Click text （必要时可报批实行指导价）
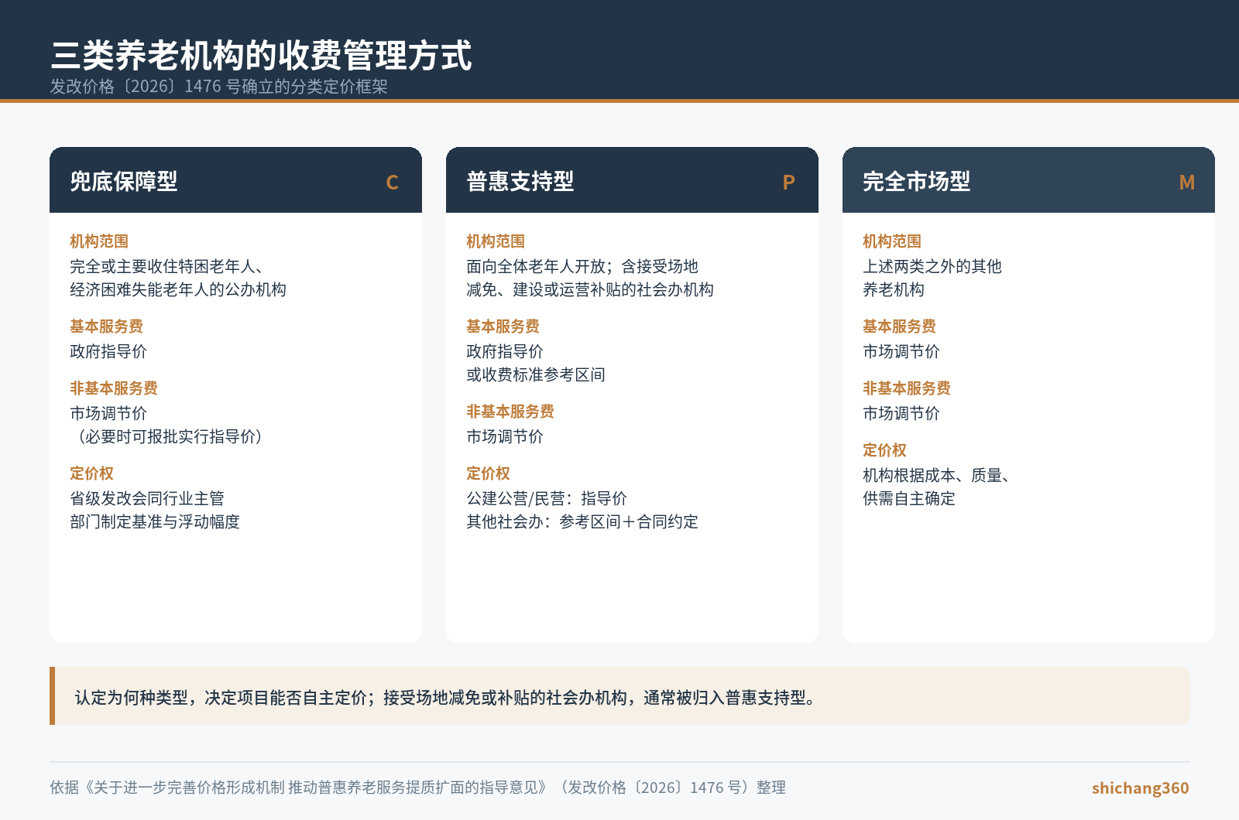Viewport: 1239px width, 820px height. pyautogui.click(x=170, y=436)
